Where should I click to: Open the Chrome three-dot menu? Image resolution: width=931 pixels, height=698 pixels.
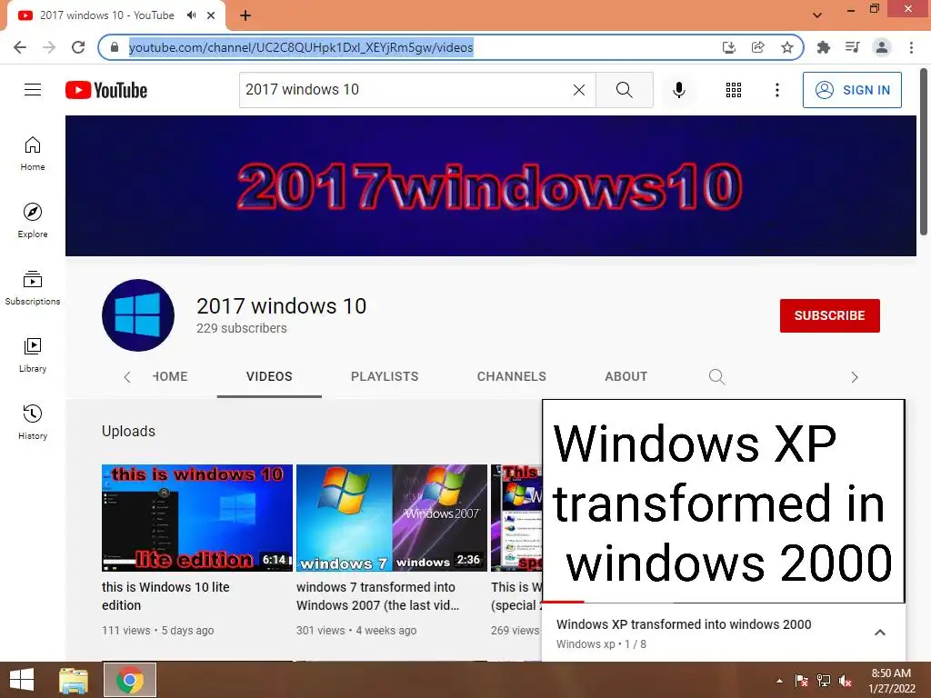[911, 47]
